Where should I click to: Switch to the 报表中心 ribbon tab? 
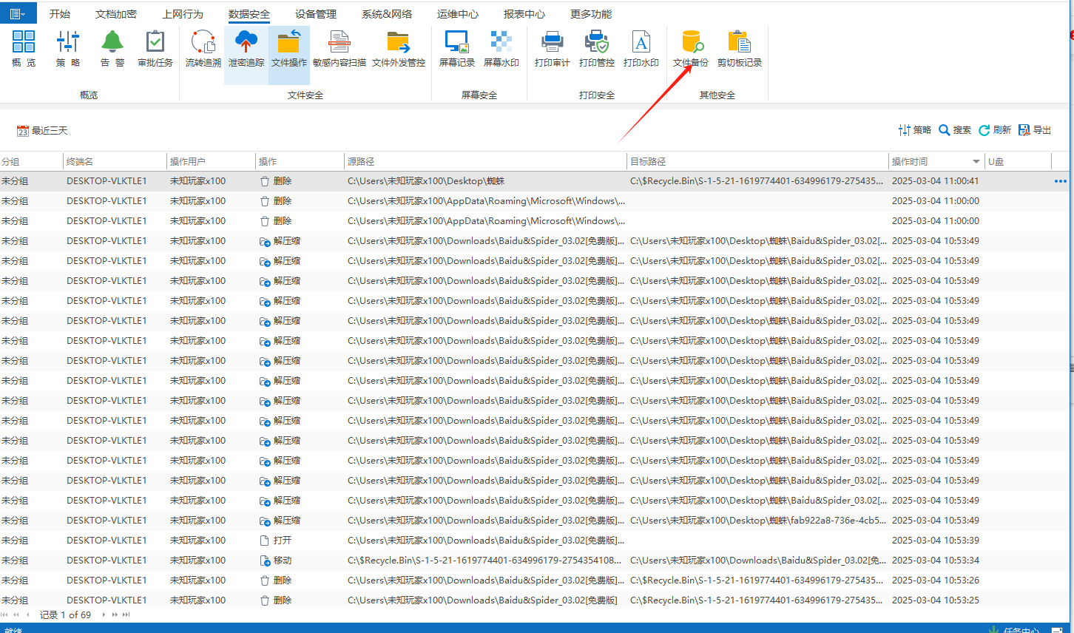[x=524, y=14]
